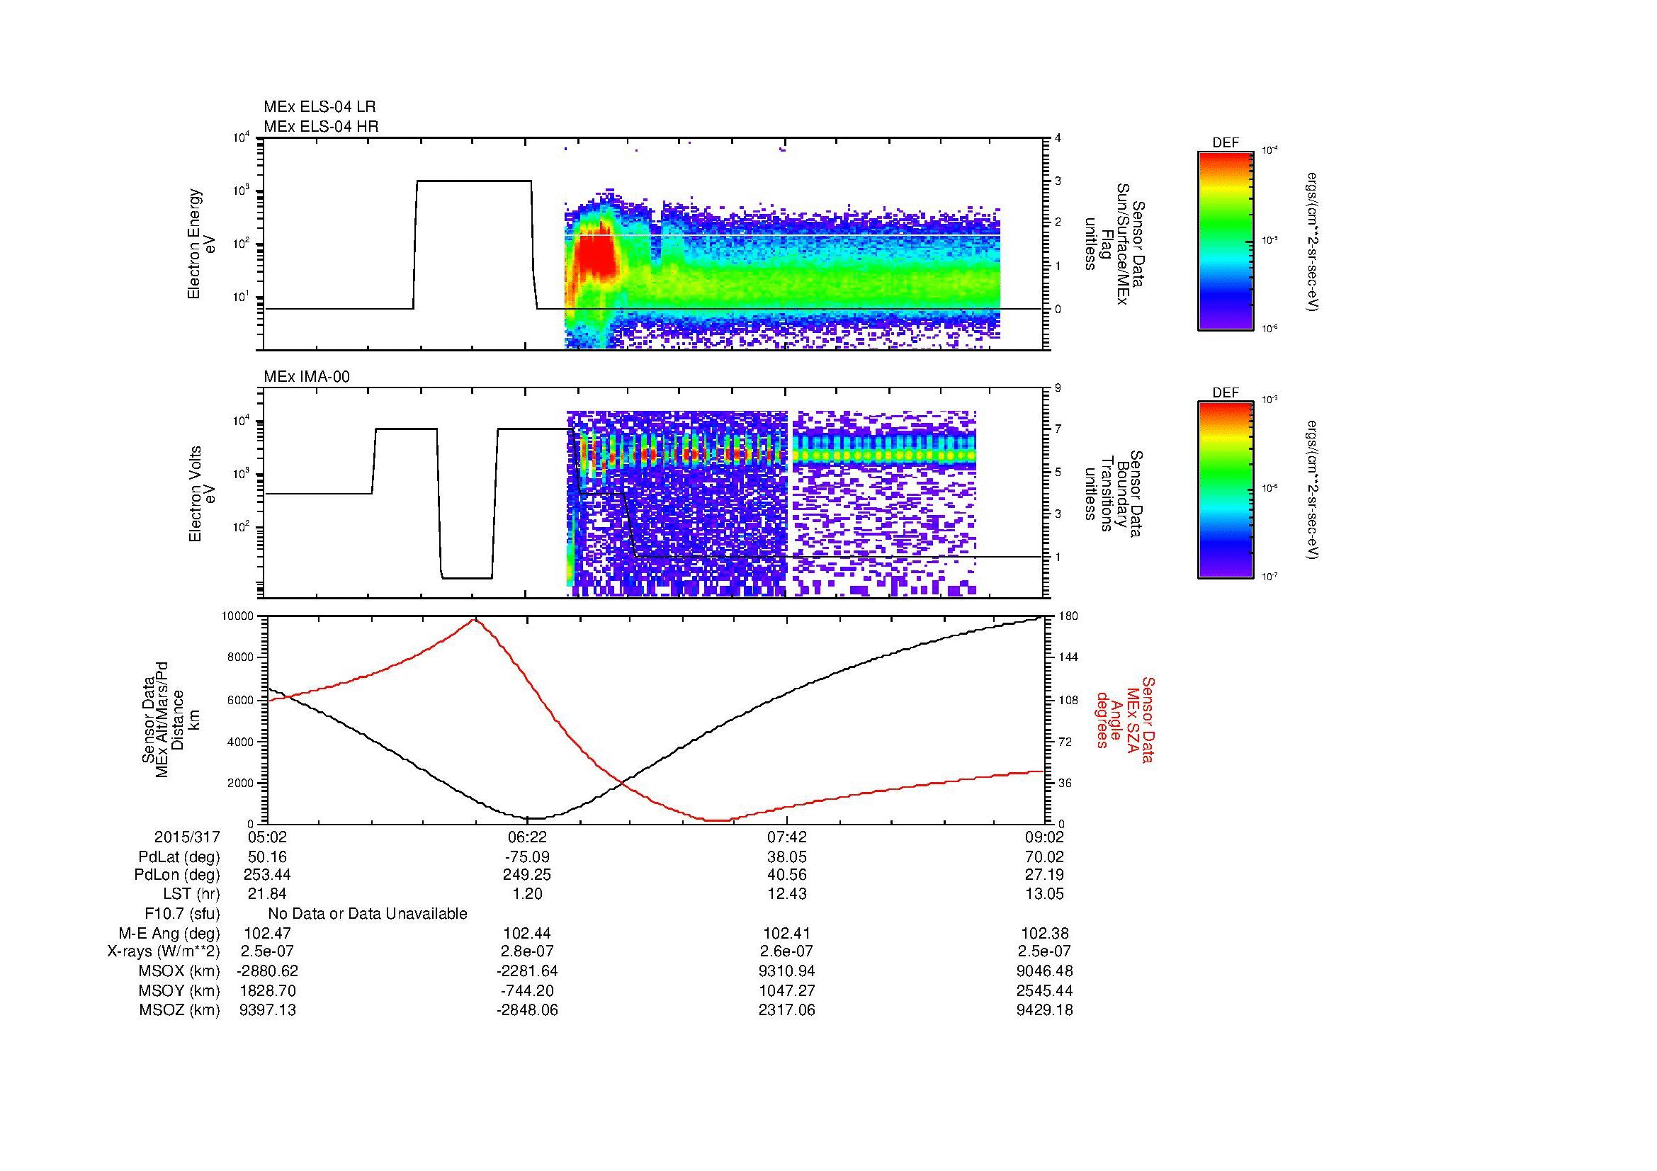This screenshot has width=1657, height=1171.
Task: Click the time tick label '05:02'
Action: [x=267, y=837]
